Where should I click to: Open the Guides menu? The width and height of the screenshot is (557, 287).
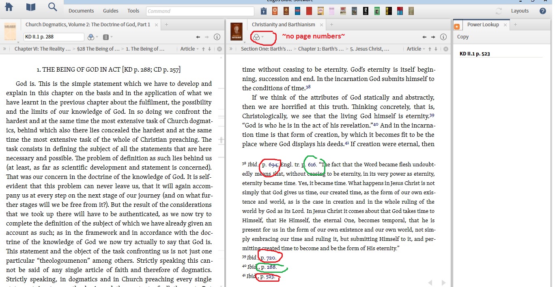point(111,11)
